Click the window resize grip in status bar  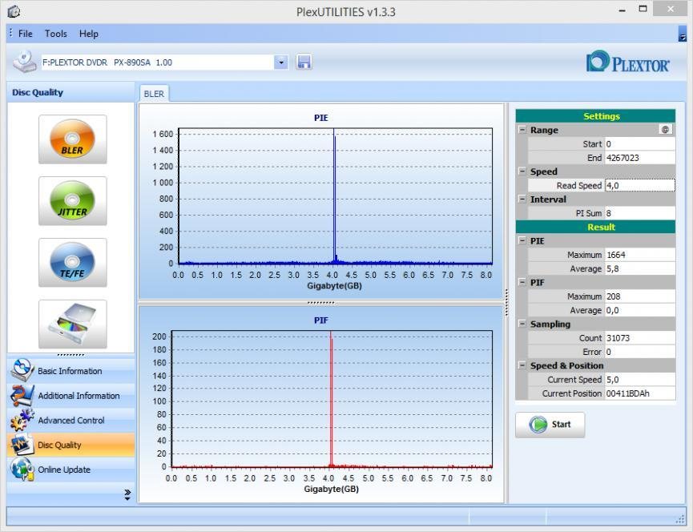681,518
